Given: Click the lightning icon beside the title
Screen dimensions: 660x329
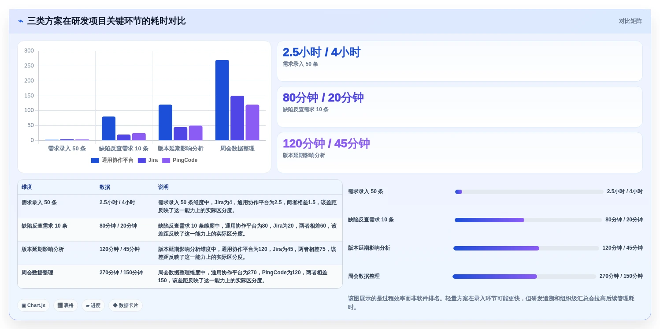Looking at the screenshot, I should coord(21,21).
